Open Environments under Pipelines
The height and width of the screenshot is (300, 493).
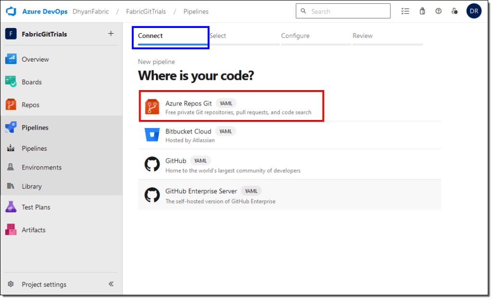point(41,167)
